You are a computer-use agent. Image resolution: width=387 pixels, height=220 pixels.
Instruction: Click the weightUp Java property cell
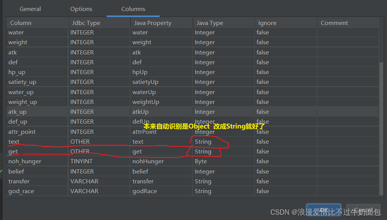(x=162, y=102)
